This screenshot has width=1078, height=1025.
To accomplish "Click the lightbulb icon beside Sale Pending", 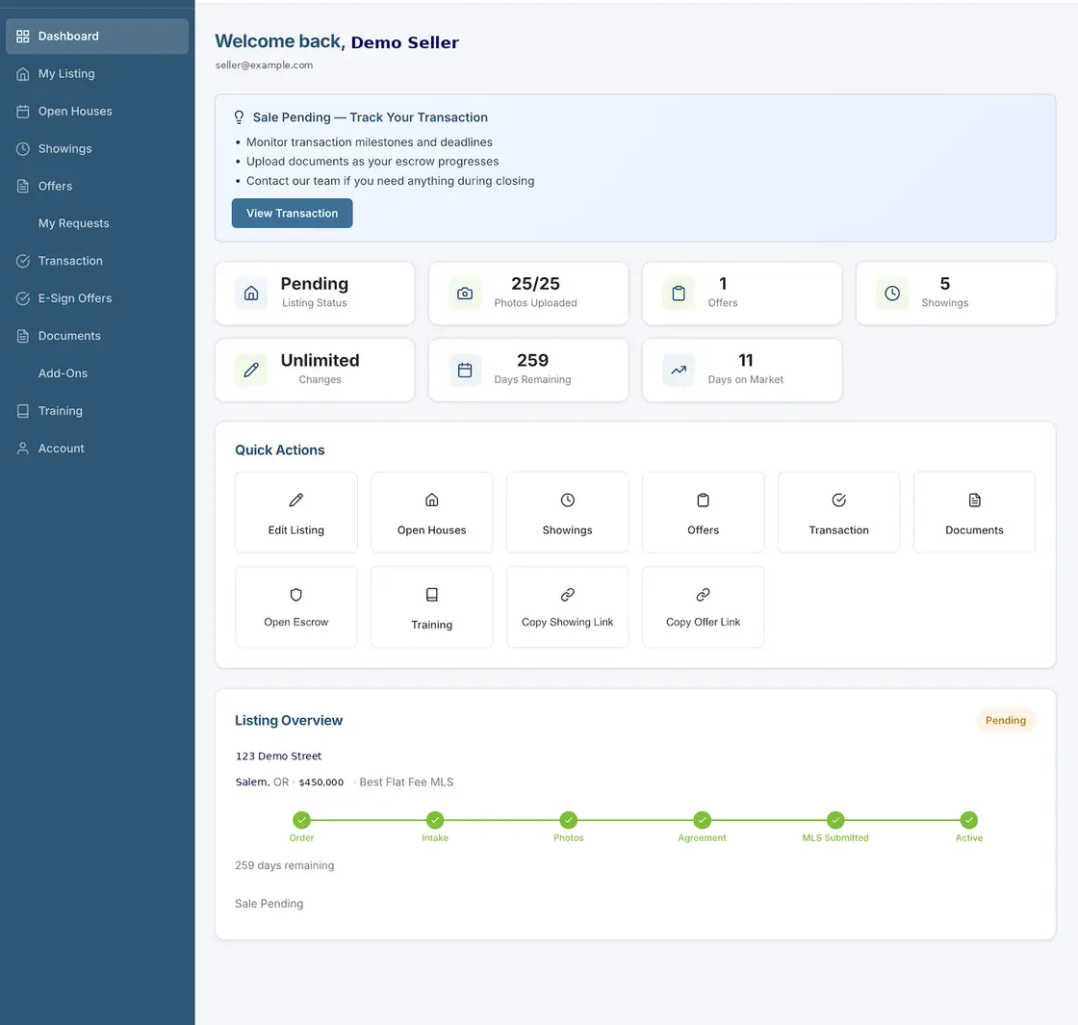I will click(239, 117).
